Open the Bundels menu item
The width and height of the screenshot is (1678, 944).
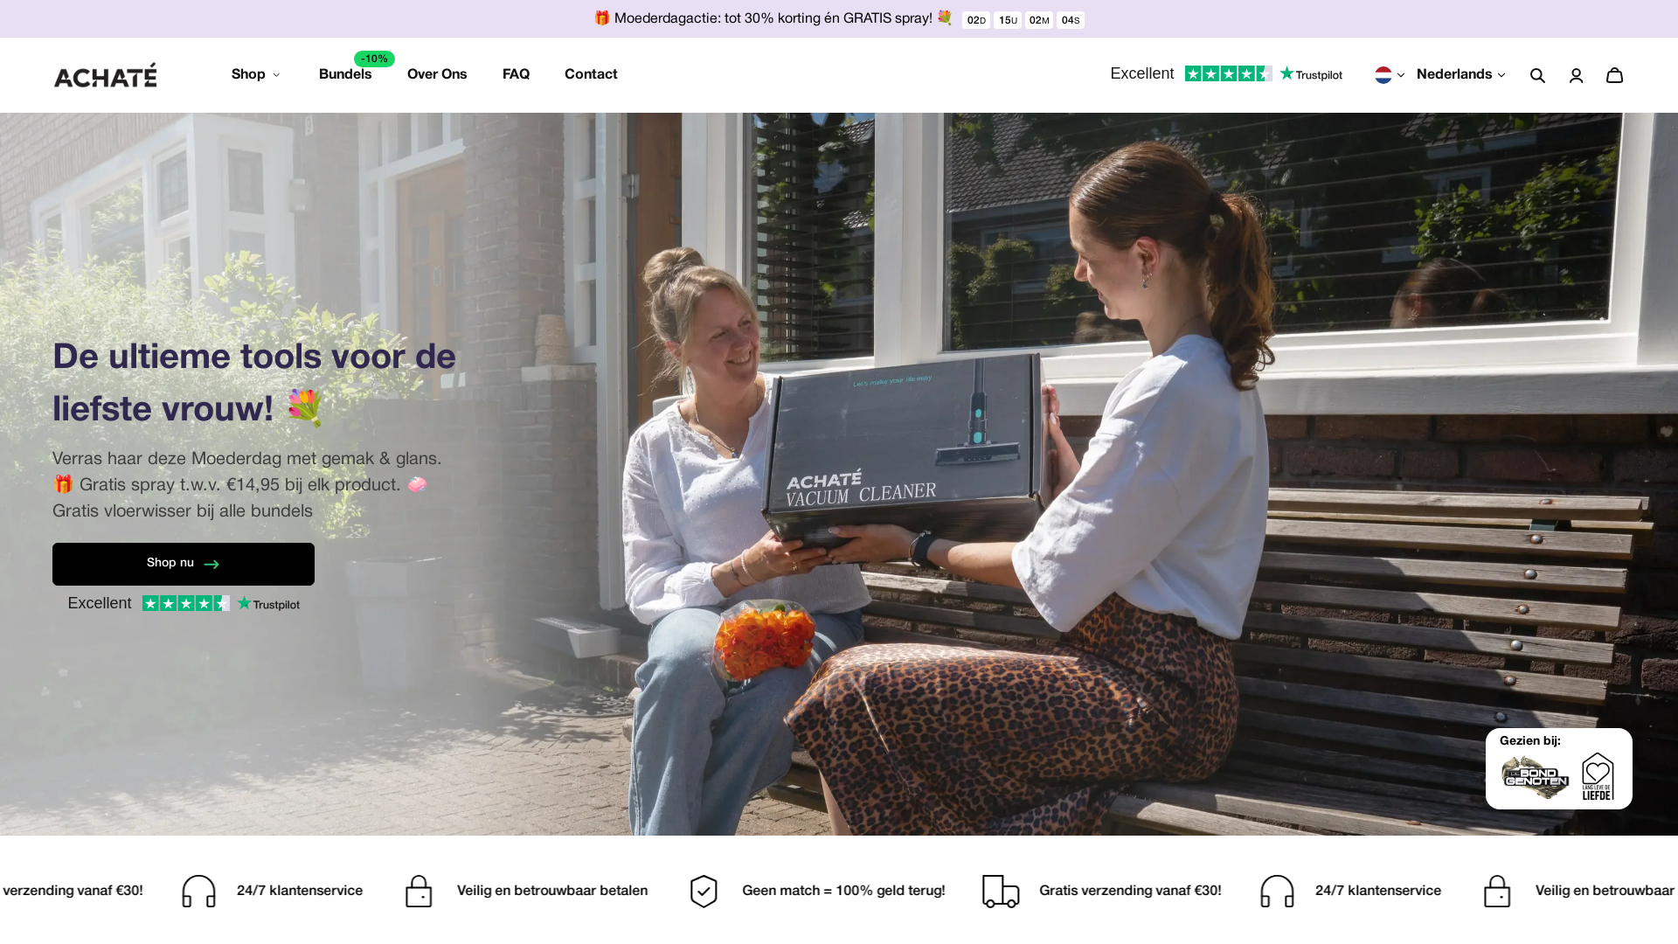345,74
